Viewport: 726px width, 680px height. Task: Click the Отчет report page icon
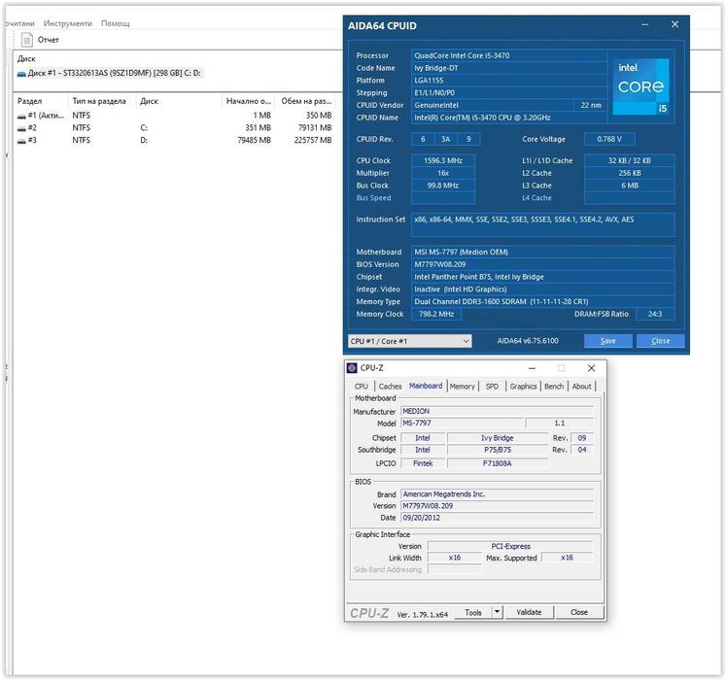[x=27, y=40]
